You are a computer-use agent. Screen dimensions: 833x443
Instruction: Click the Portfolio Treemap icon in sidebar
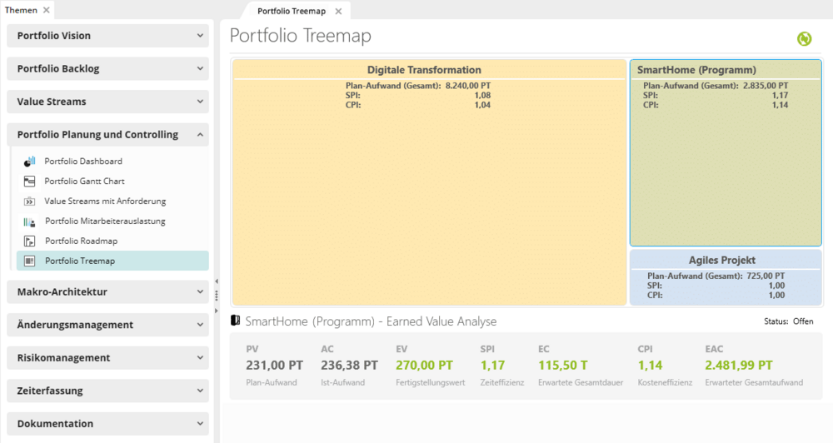coord(30,261)
